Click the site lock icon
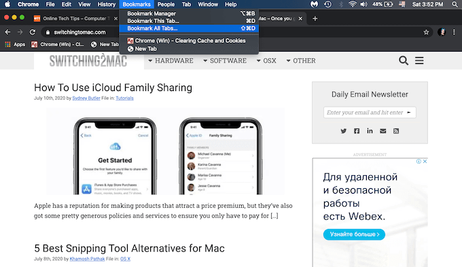This screenshot has width=462, height=267. click(48, 32)
